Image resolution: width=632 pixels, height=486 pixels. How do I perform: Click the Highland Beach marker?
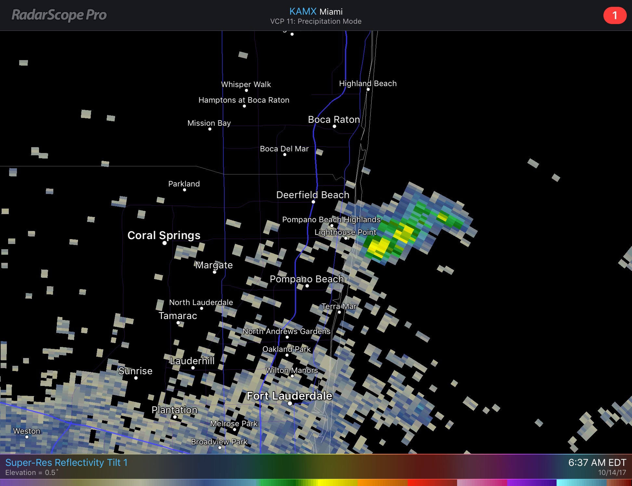click(368, 89)
